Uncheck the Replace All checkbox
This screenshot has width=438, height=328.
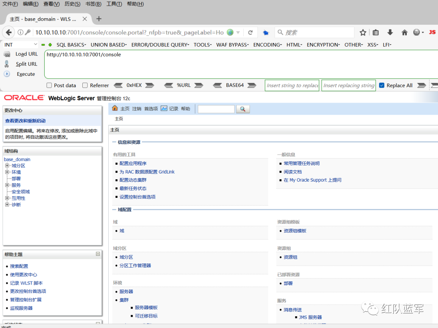(382, 85)
